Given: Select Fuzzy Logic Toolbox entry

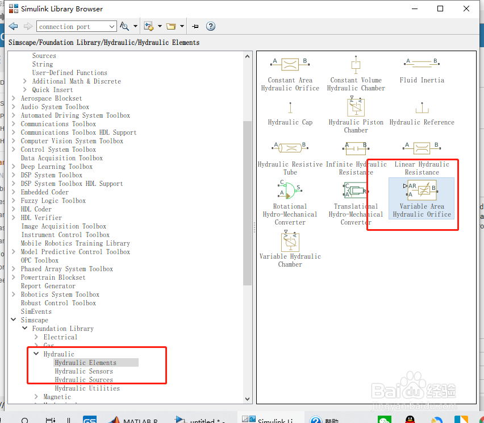Looking at the screenshot, I should click(53, 201).
